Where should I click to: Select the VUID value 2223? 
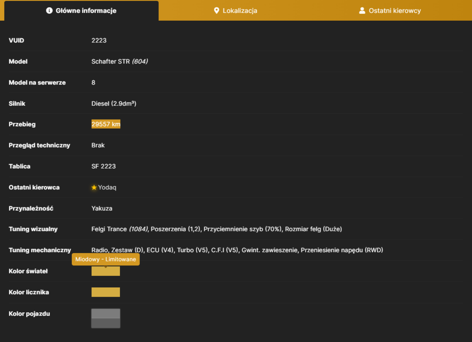[x=99, y=40]
